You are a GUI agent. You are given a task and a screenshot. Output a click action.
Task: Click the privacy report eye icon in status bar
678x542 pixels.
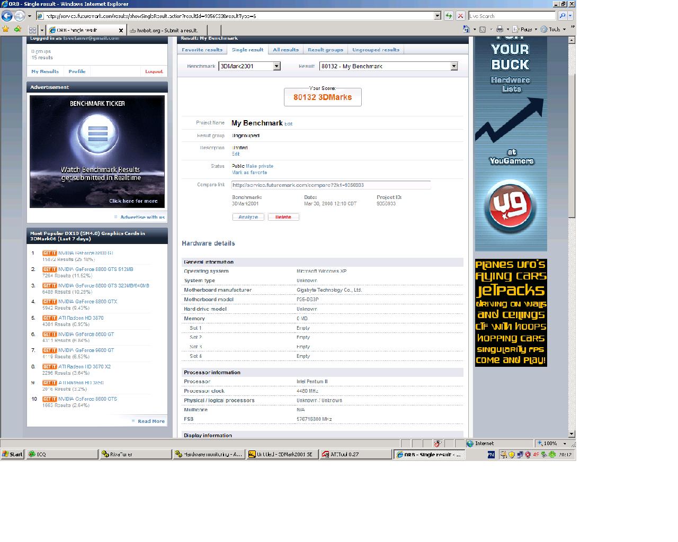click(x=438, y=444)
